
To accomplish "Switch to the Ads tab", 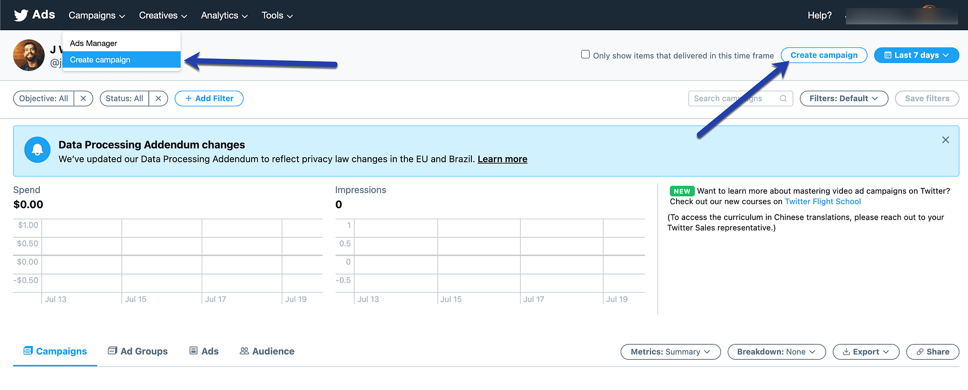I will click(204, 351).
